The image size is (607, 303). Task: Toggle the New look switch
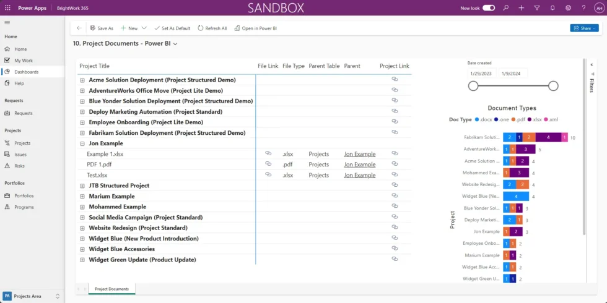(489, 8)
